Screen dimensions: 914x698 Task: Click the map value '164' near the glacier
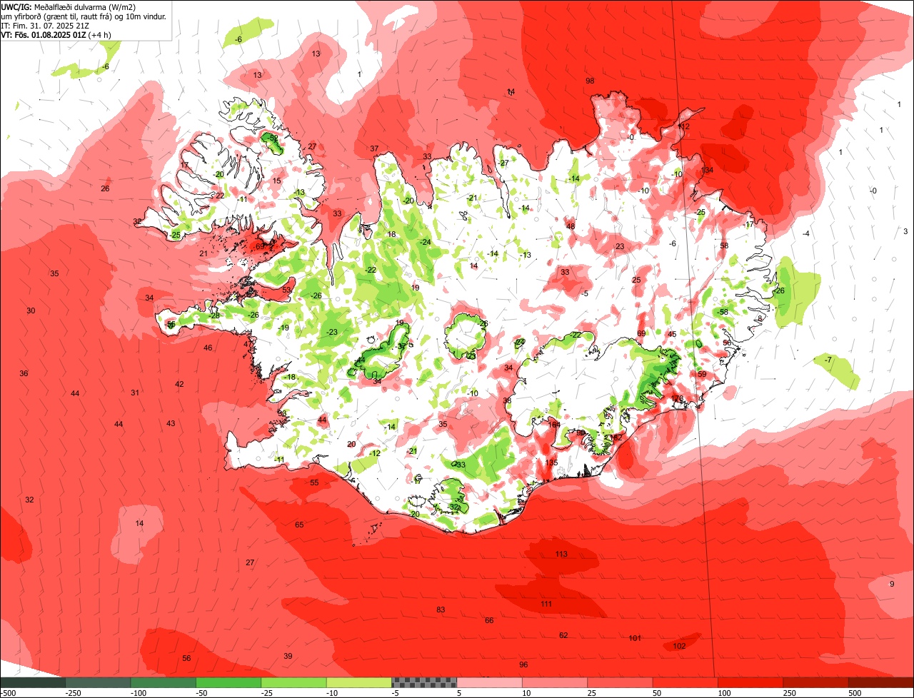pos(554,425)
